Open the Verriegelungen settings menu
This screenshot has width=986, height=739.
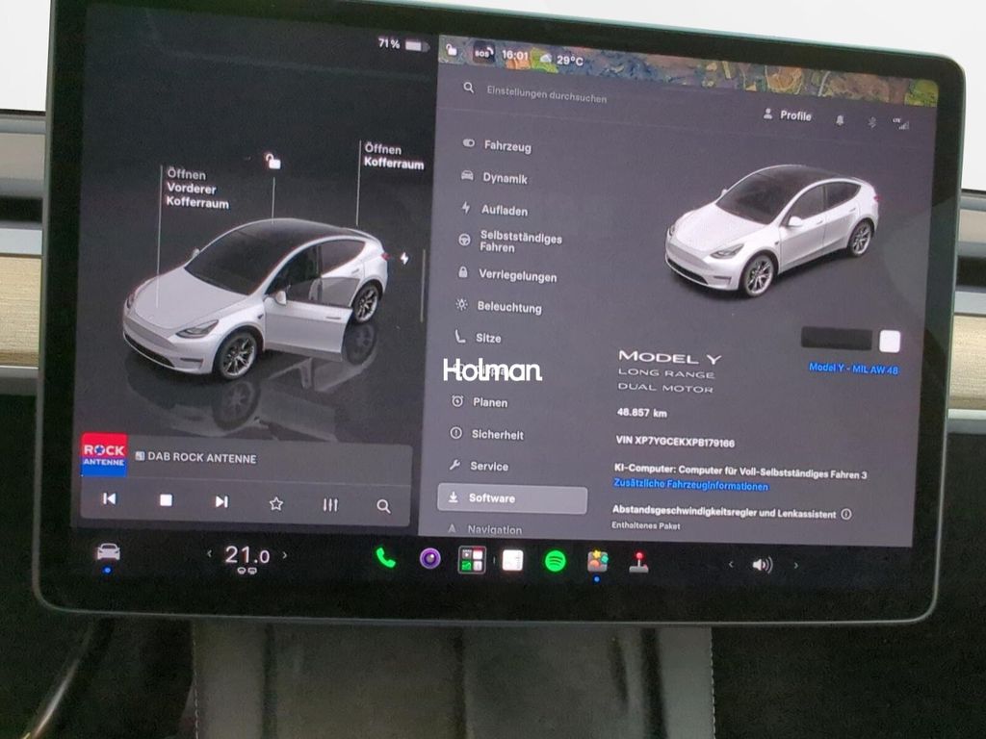point(506,275)
